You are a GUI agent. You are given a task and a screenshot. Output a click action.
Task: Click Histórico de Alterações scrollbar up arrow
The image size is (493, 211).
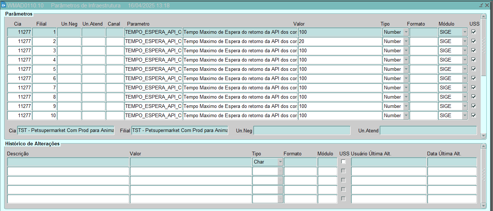[483, 146]
